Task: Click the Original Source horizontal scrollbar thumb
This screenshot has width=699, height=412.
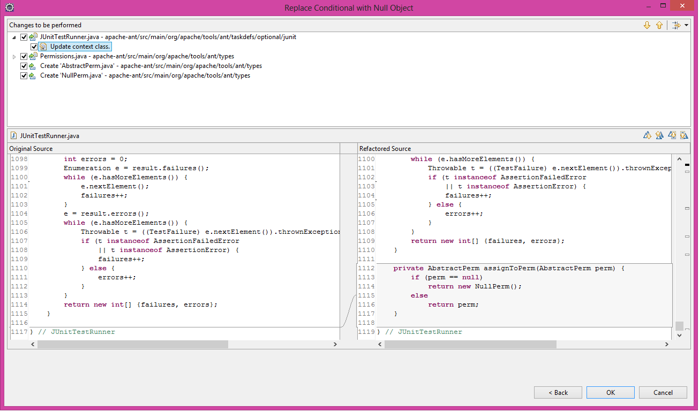Action: (133, 344)
